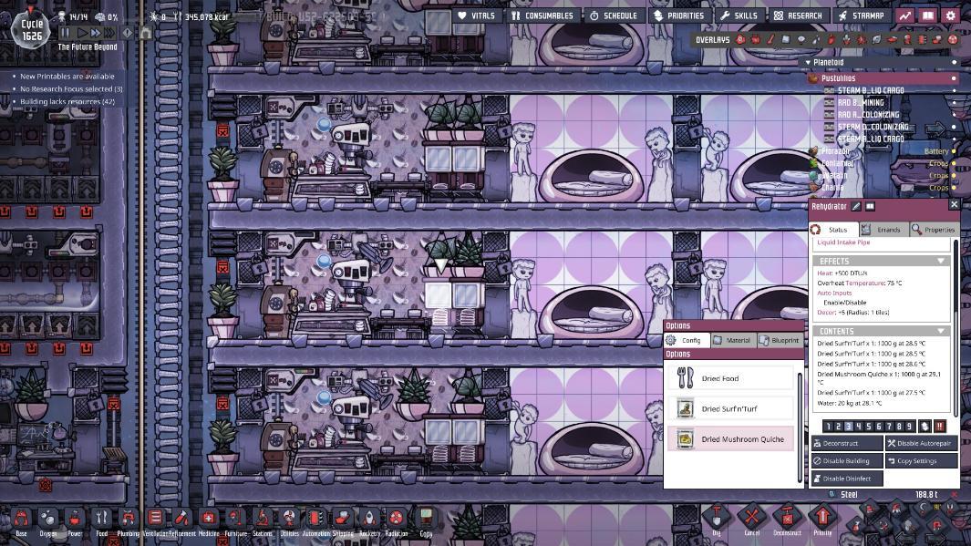Open the Plumbing build category

[129, 520]
